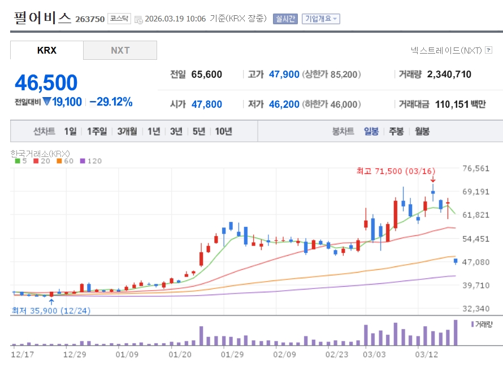Click the NXT help question-mark icon
Screen dimensions: 503x368
[488, 50]
